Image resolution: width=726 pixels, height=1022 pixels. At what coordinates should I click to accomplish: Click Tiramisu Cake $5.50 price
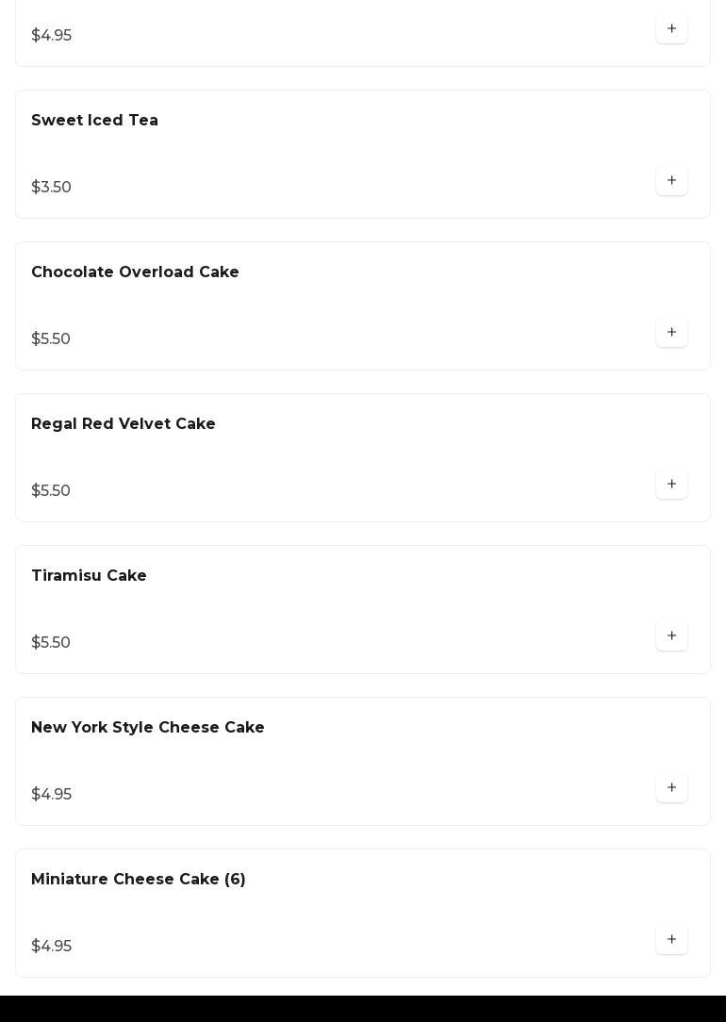(x=51, y=643)
